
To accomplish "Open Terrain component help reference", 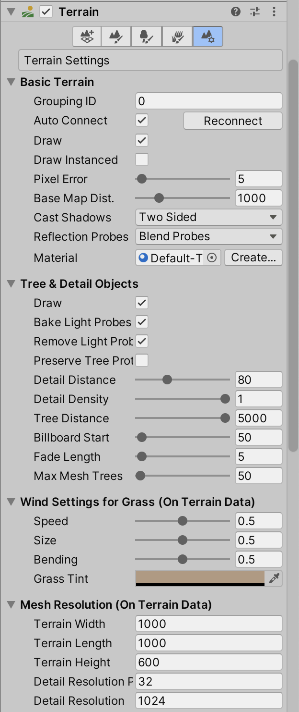I will pyautogui.click(x=236, y=12).
